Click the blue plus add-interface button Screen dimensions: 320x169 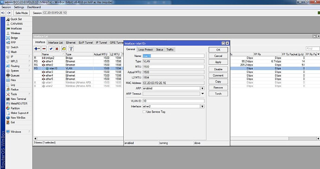37,49
